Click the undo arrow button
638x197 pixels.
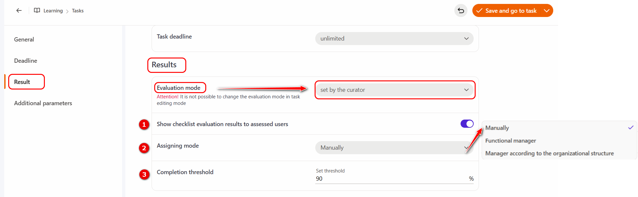click(461, 11)
